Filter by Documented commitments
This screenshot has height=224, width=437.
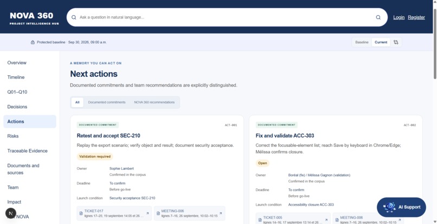[107, 102]
